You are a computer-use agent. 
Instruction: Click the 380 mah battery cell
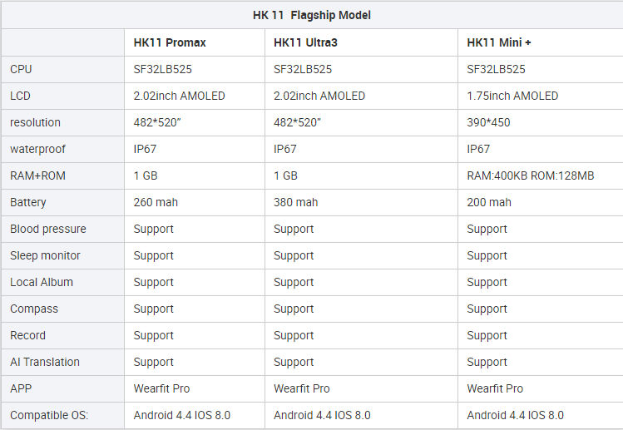point(295,202)
